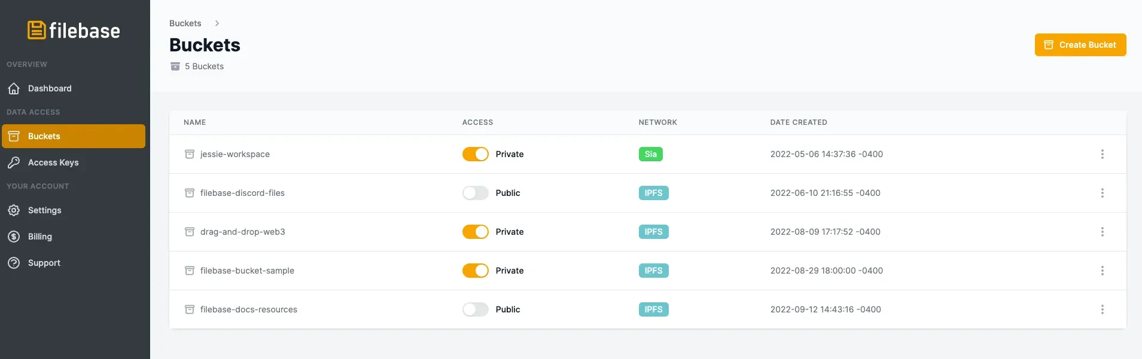
Task: Click the Sia network badge
Action: [x=650, y=154]
